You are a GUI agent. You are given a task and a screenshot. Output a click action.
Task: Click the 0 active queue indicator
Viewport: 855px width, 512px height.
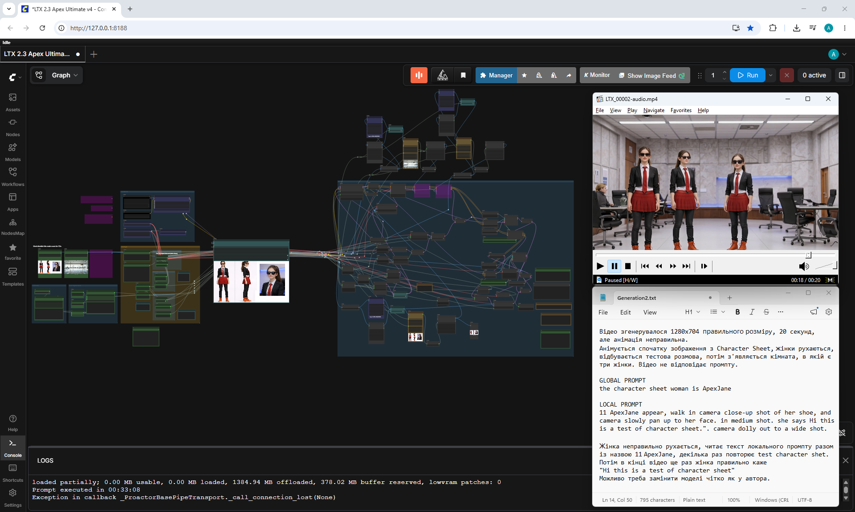(814, 75)
